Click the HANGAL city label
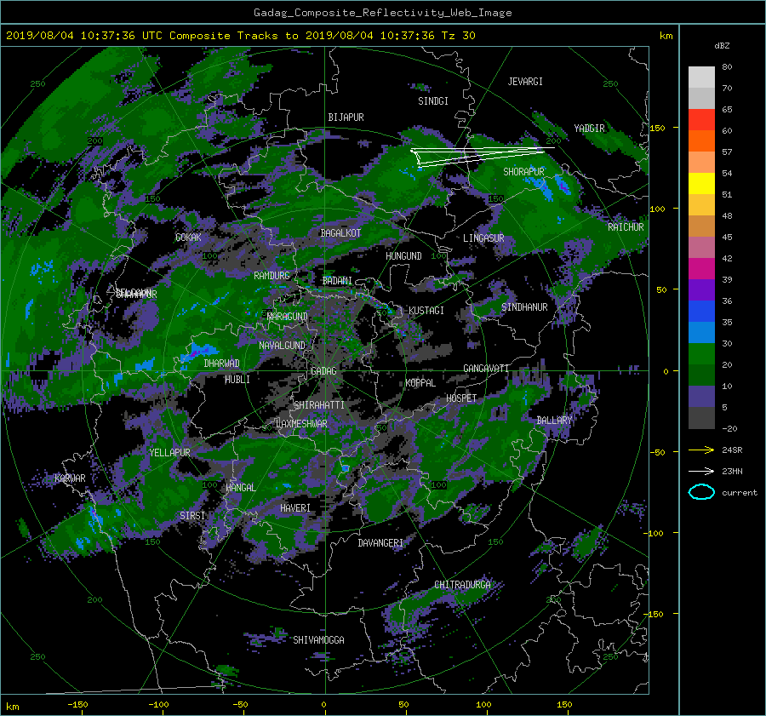The image size is (766, 716). (240, 488)
